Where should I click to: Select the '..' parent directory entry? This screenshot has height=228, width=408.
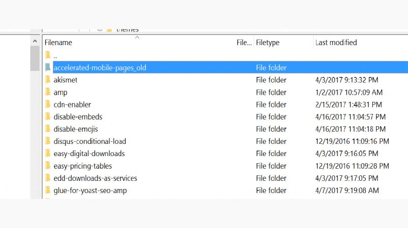[x=55, y=56]
